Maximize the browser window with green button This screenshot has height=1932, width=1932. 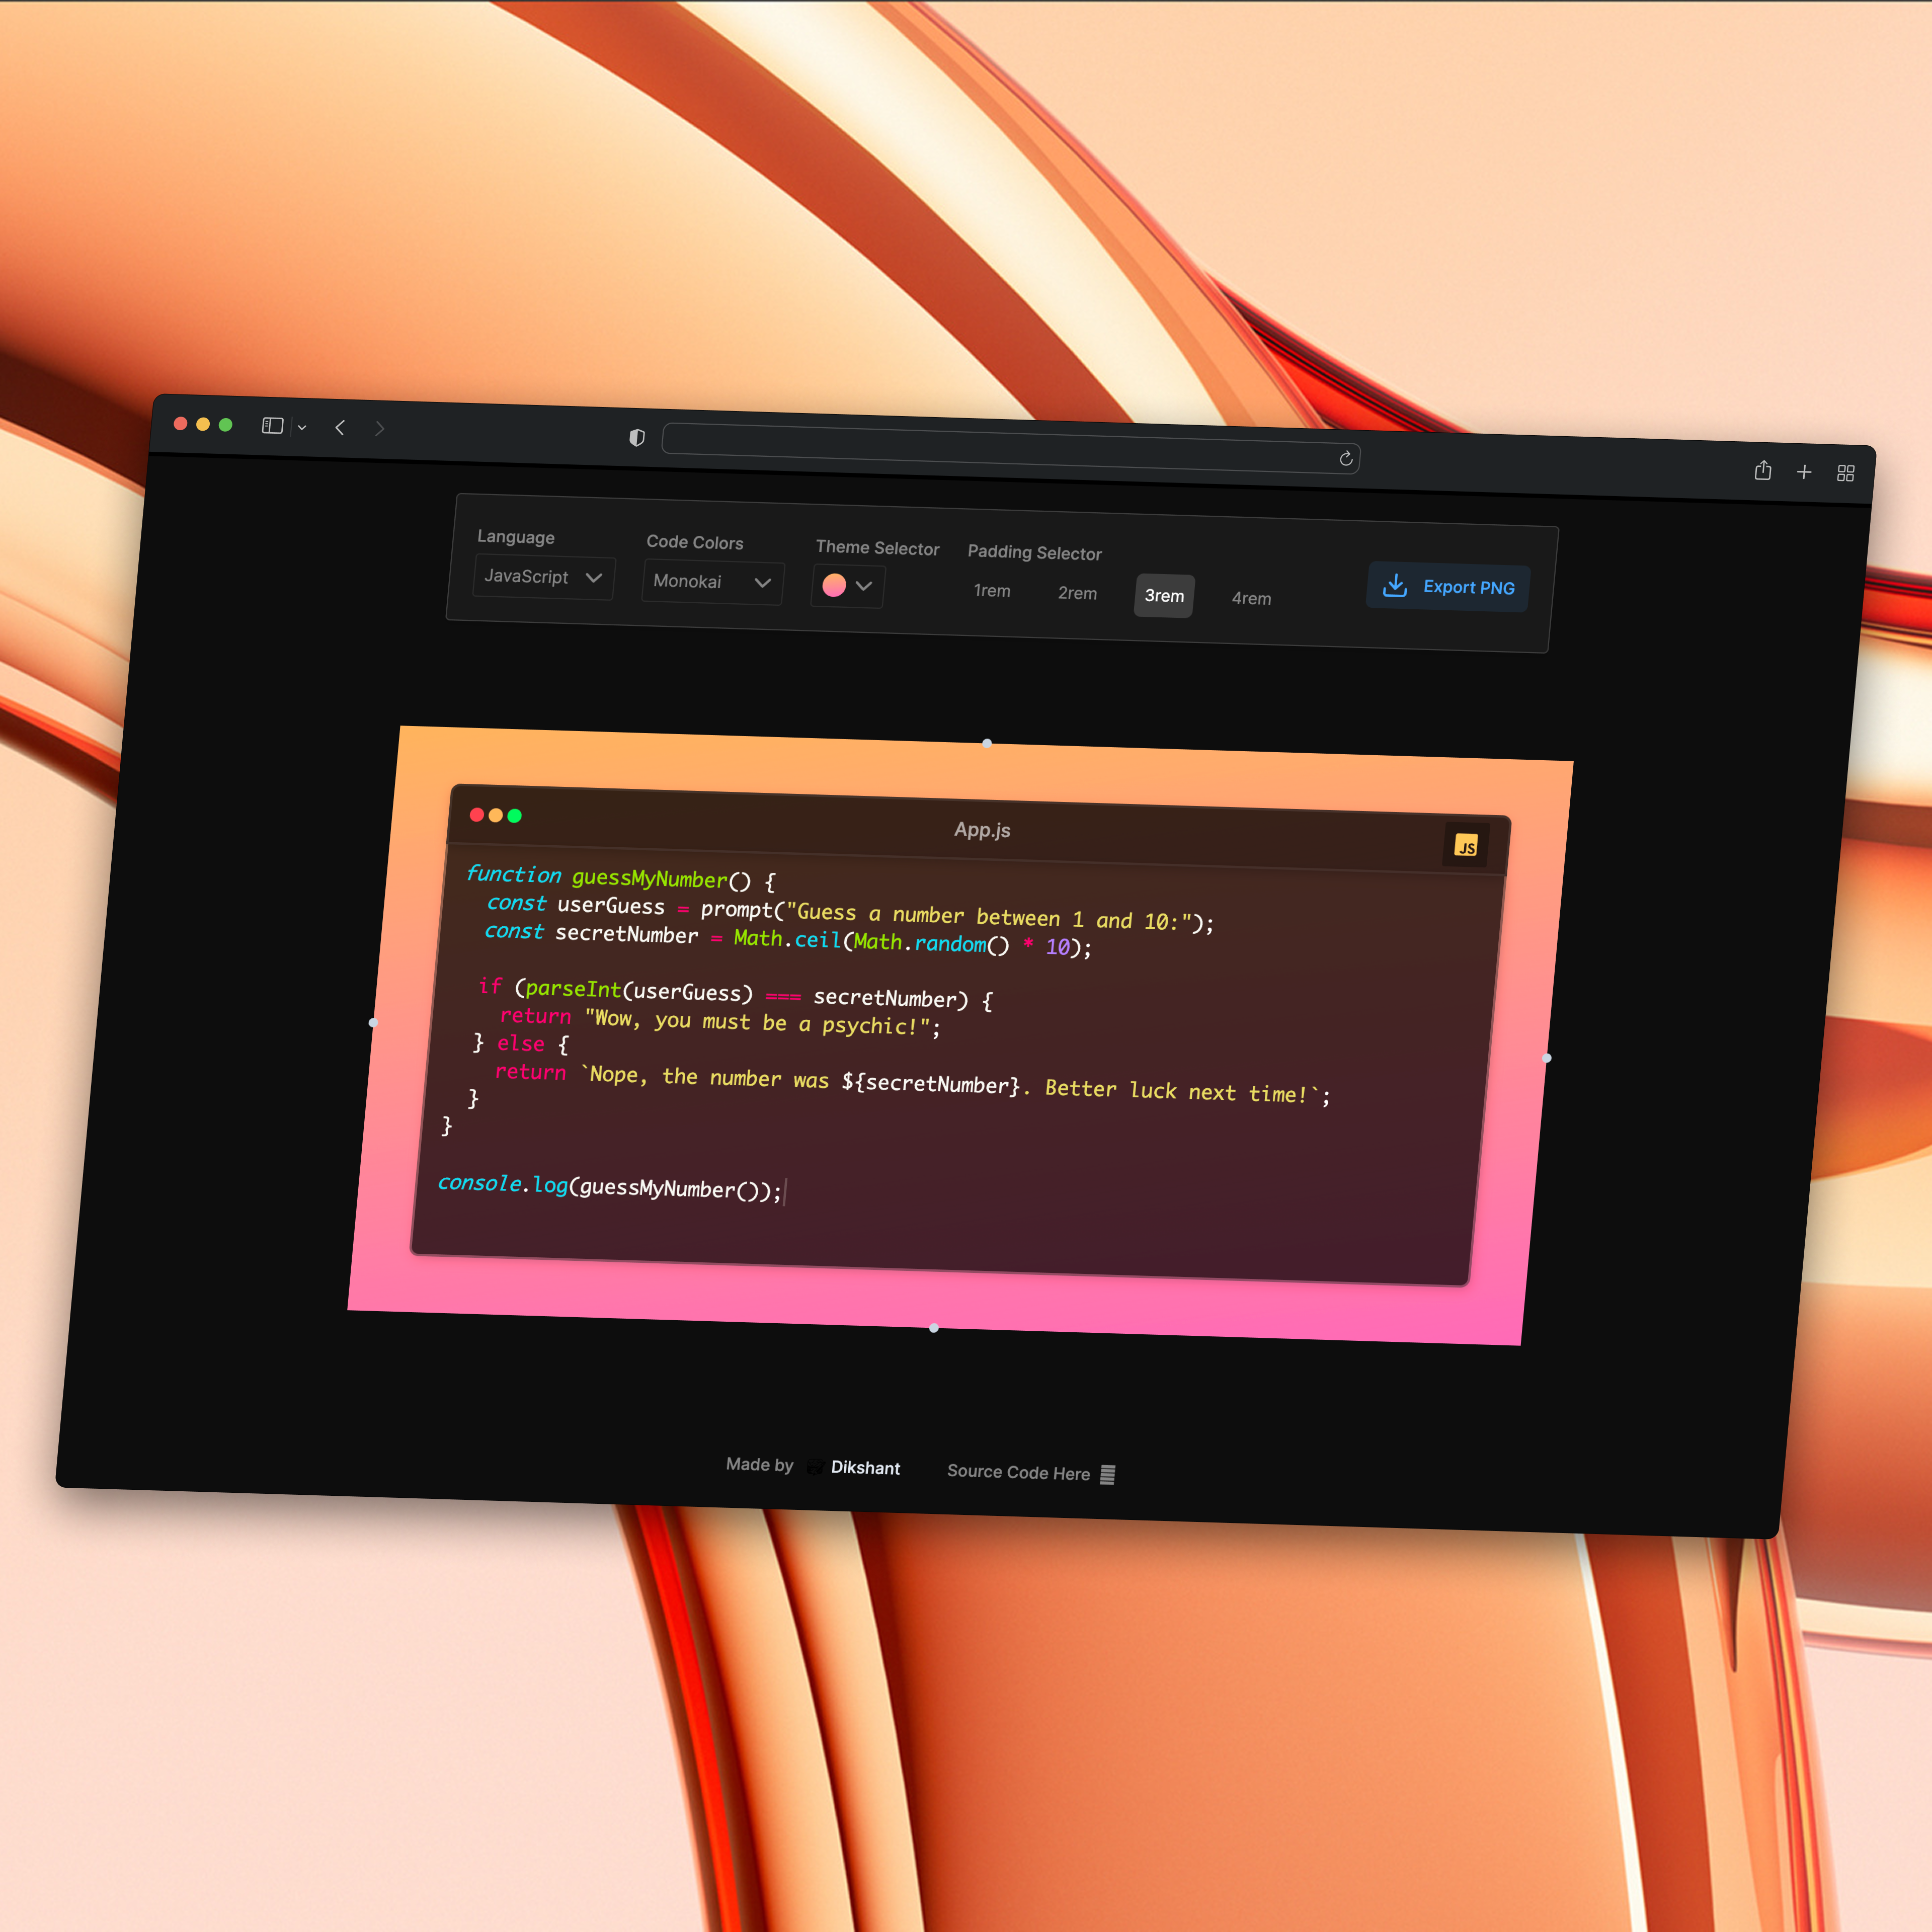click(226, 425)
